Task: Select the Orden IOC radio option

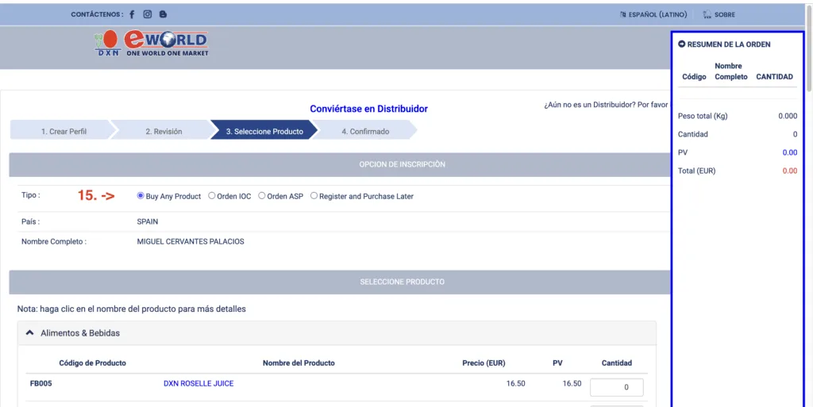Action: tap(211, 196)
